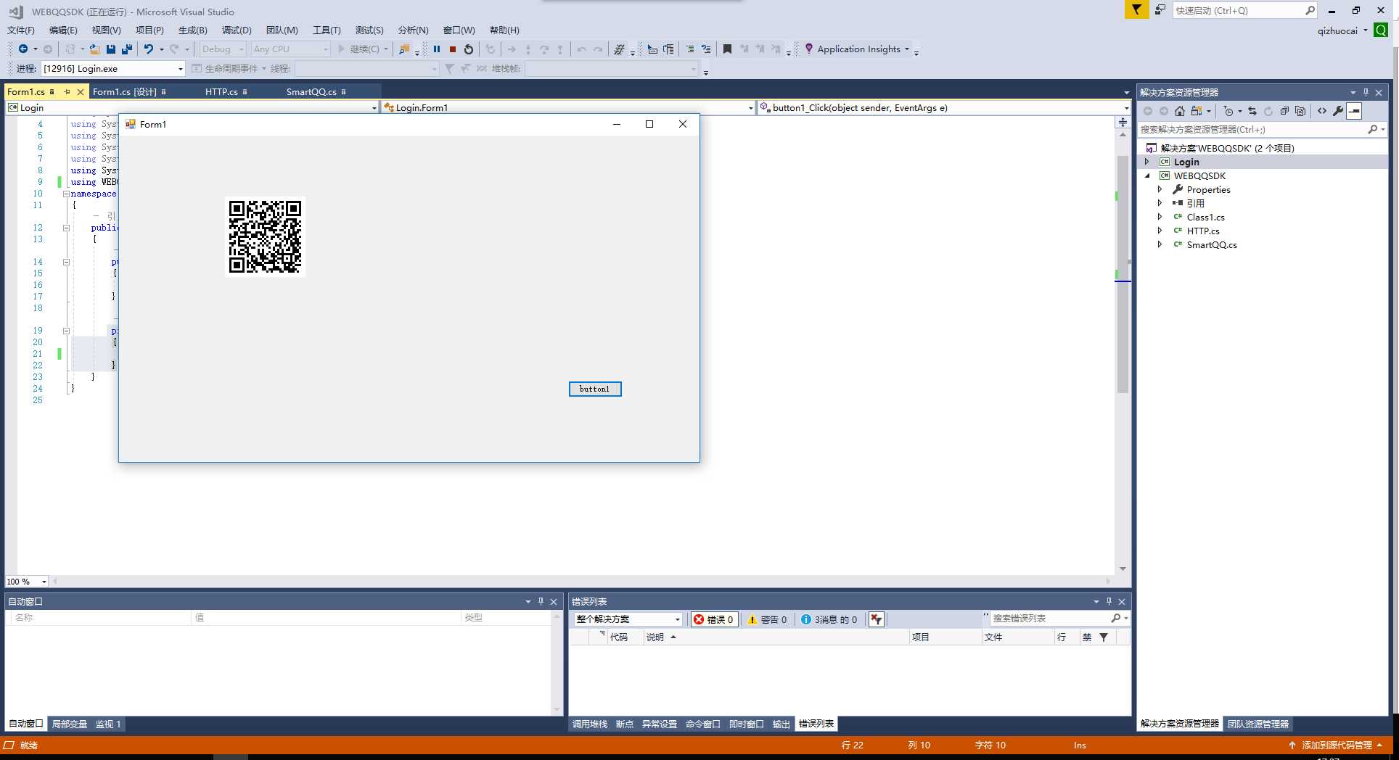1399x760 pixels.
Task: Open View Code icon in Solution Explorer
Action: (x=1322, y=111)
